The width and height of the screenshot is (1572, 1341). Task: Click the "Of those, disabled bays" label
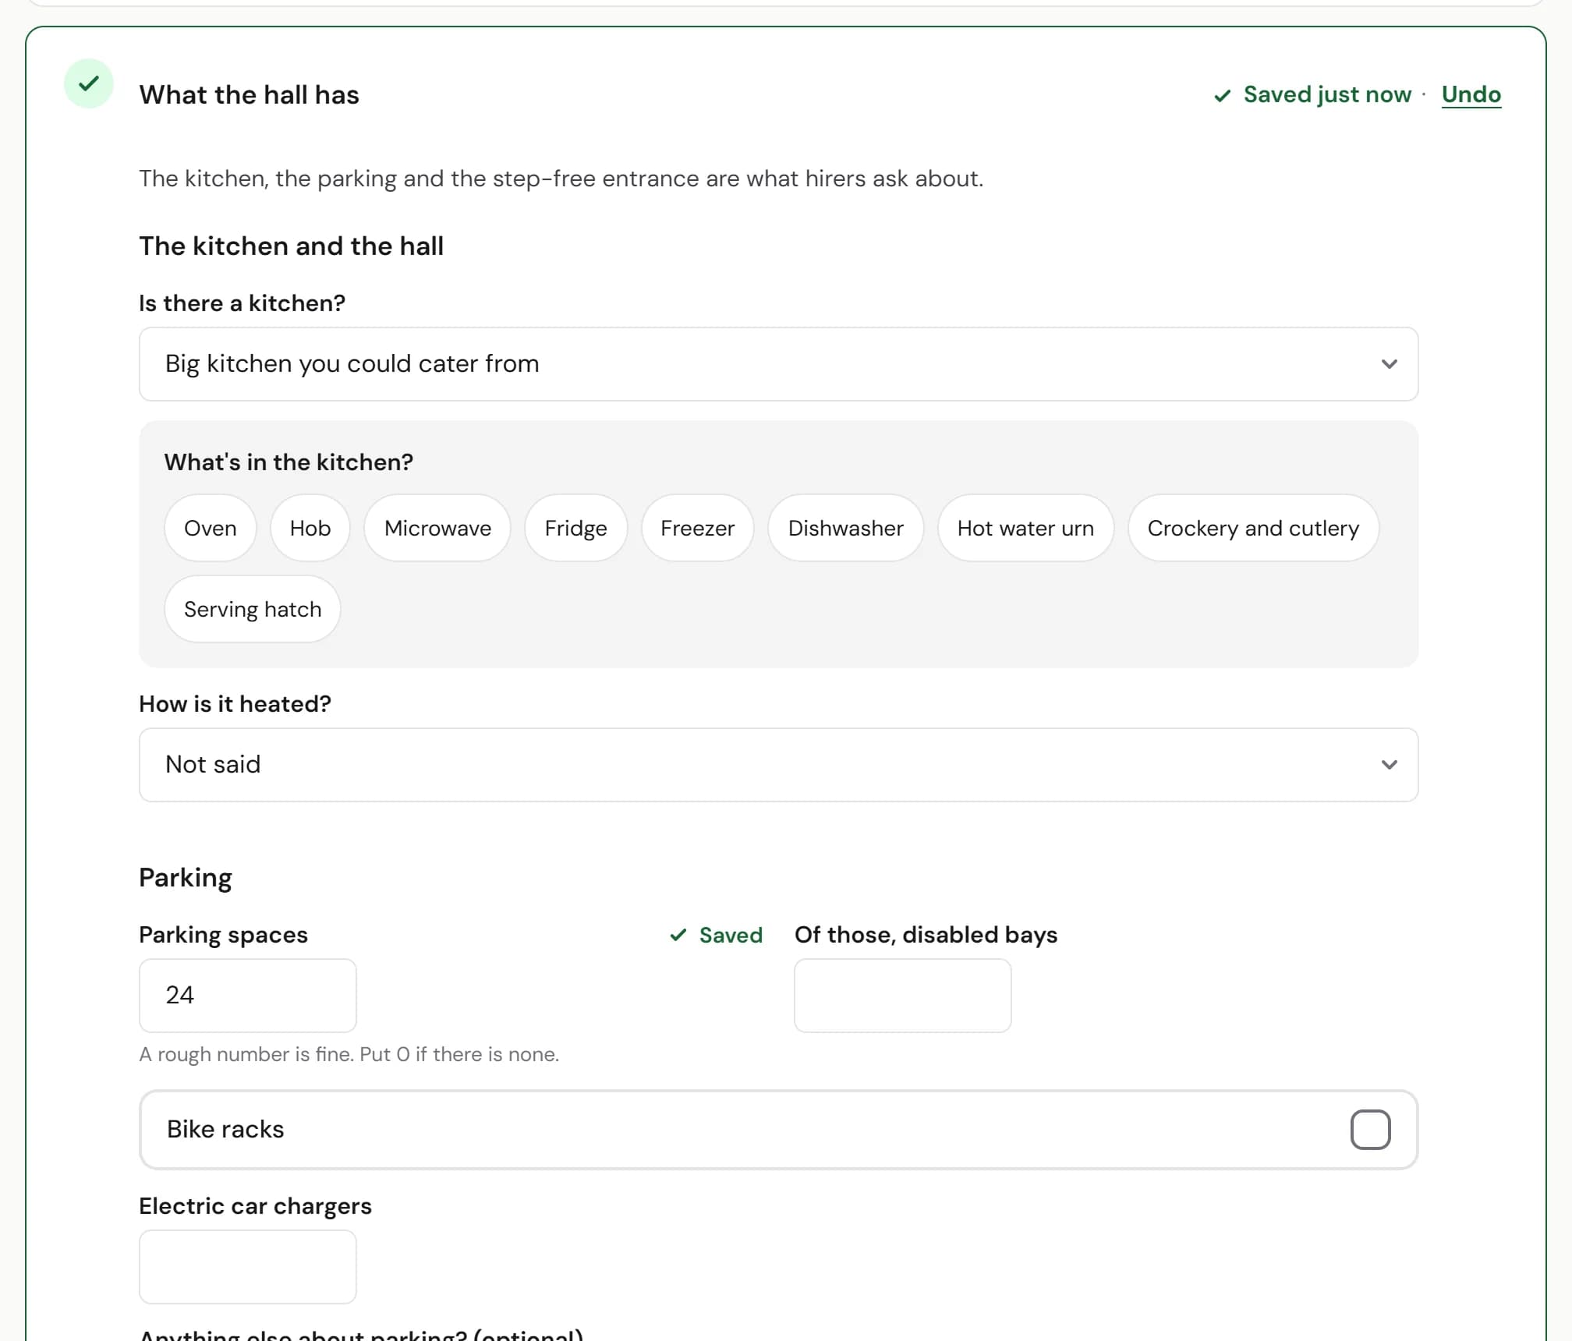(x=926, y=935)
